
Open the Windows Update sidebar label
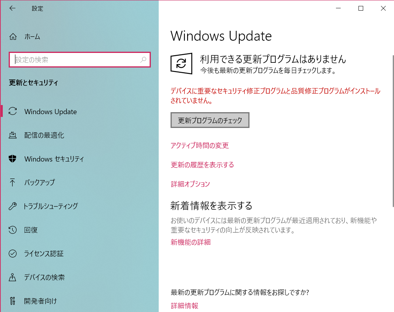51,112
